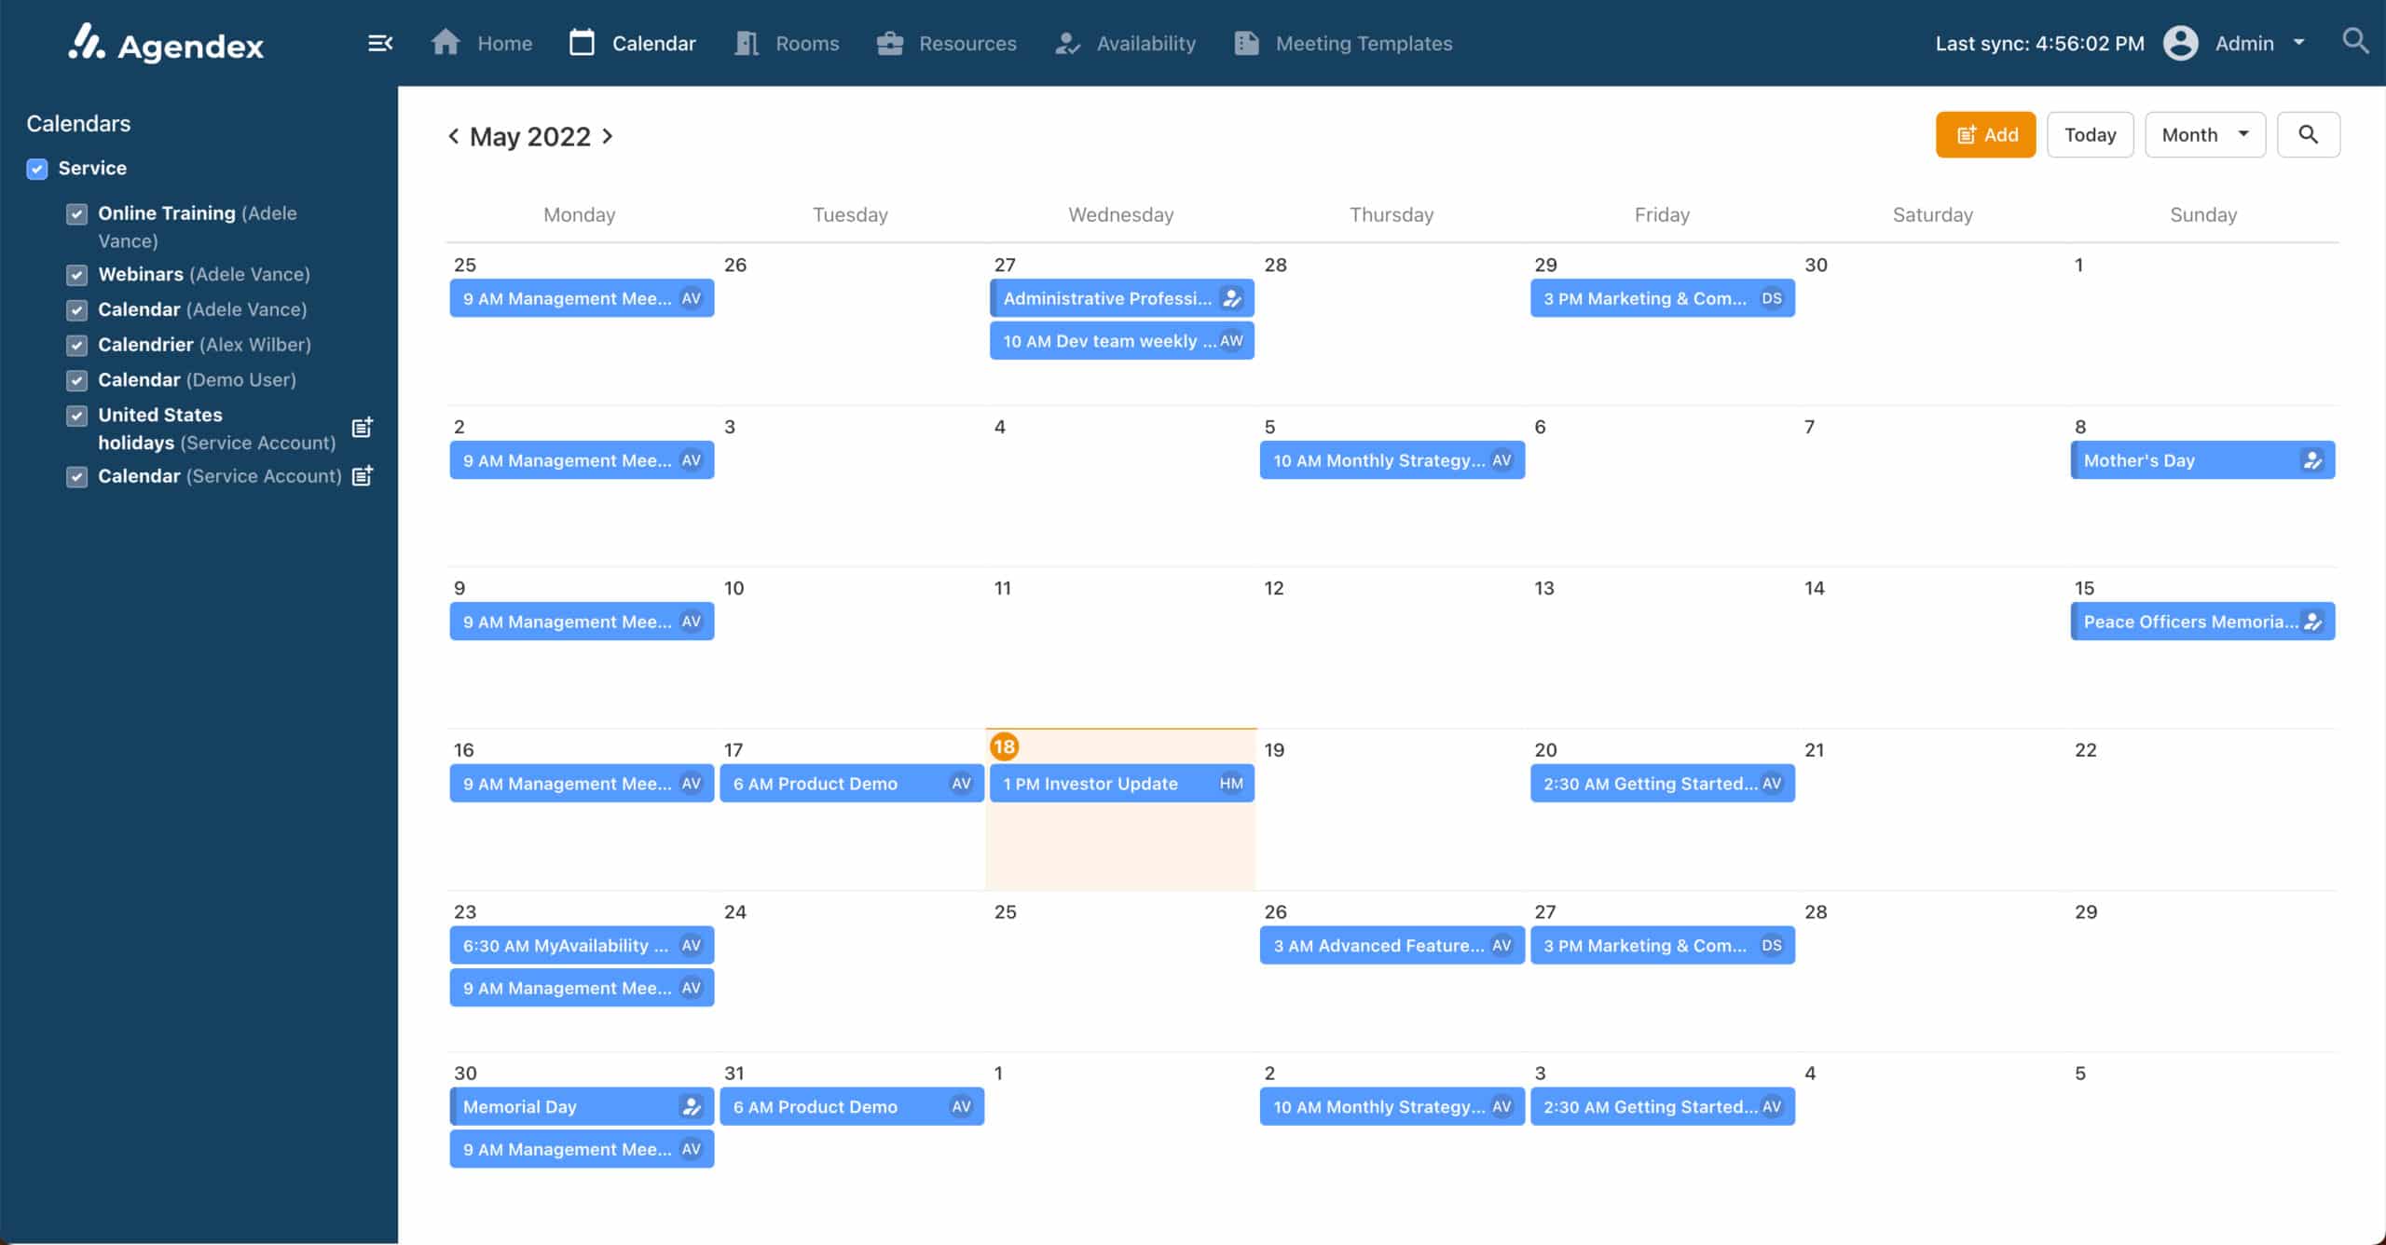Create event on United States holidays calendar
The width and height of the screenshot is (2386, 1245).
pyautogui.click(x=362, y=428)
